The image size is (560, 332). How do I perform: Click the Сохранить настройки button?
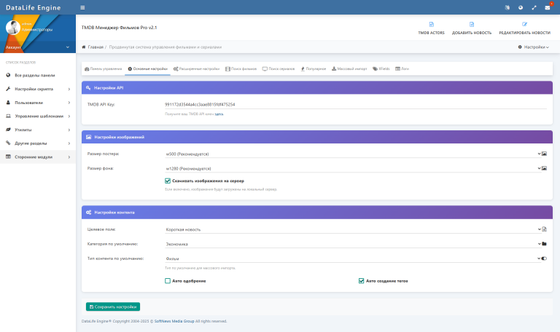tap(112, 307)
